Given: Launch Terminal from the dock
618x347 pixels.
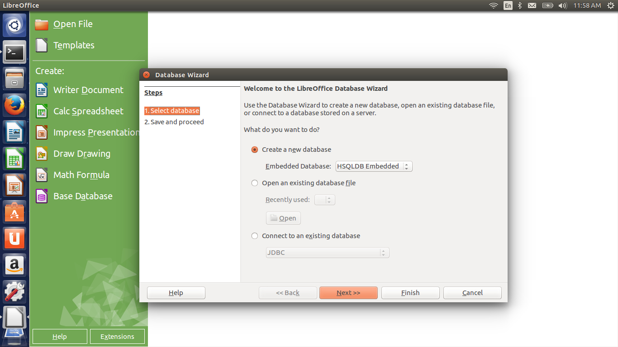Looking at the screenshot, I should pos(14,52).
